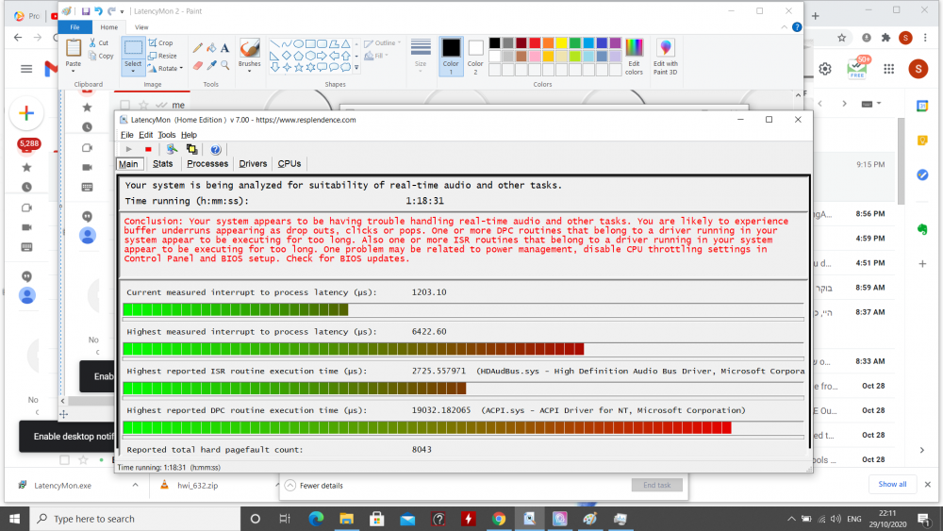Select Color 2 box in Paint
The image size is (943, 531).
475,57
